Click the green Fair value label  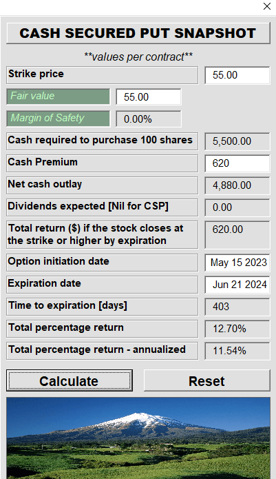tap(59, 97)
